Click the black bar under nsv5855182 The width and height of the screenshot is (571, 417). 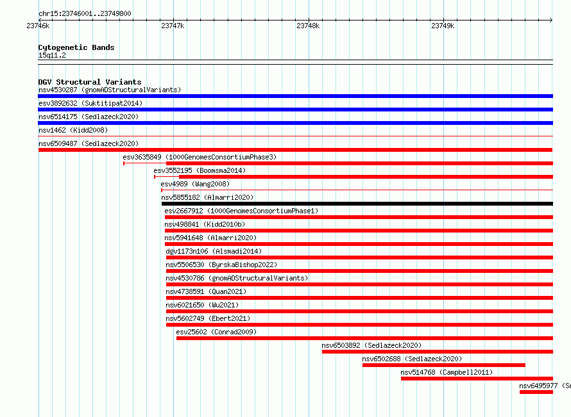click(357, 204)
